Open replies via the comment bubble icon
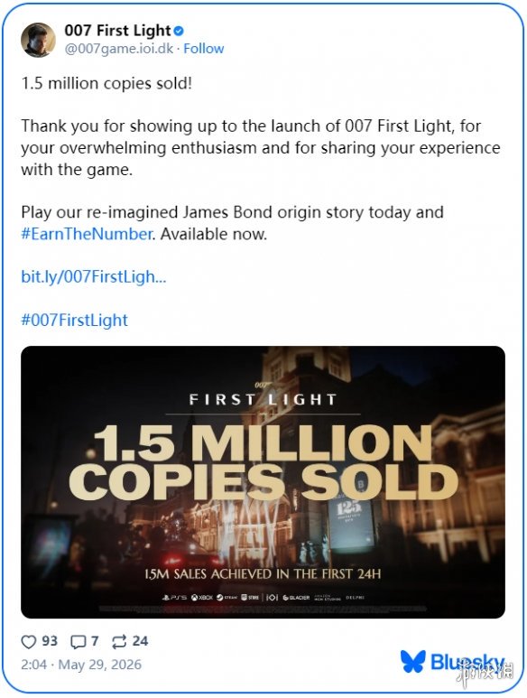The image size is (527, 698). tap(79, 641)
